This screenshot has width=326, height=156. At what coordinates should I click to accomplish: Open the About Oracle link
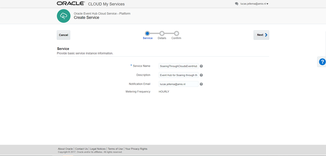(x=65, y=149)
